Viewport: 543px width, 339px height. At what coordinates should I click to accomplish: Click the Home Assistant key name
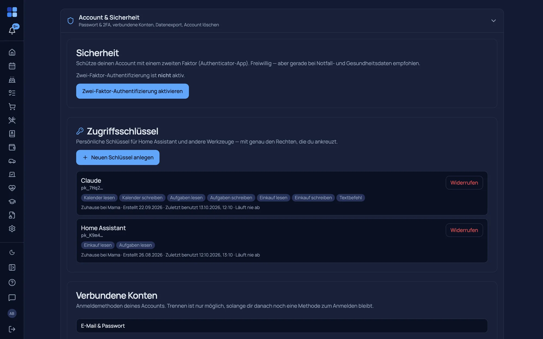coord(103,228)
